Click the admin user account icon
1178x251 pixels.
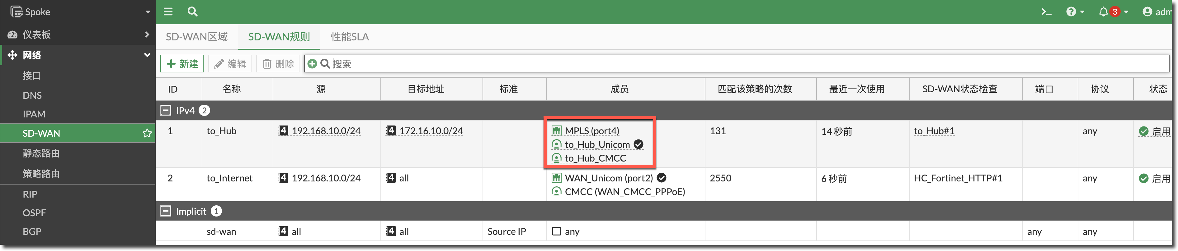(1147, 11)
